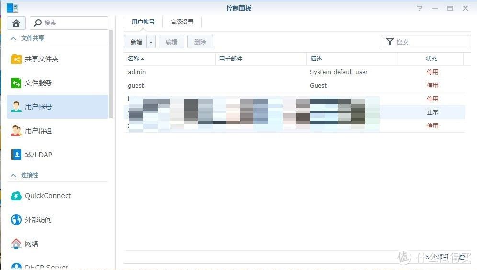The width and height of the screenshot is (477, 270).
Task: Collapse the 文件共享 section
Action: click(13, 38)
